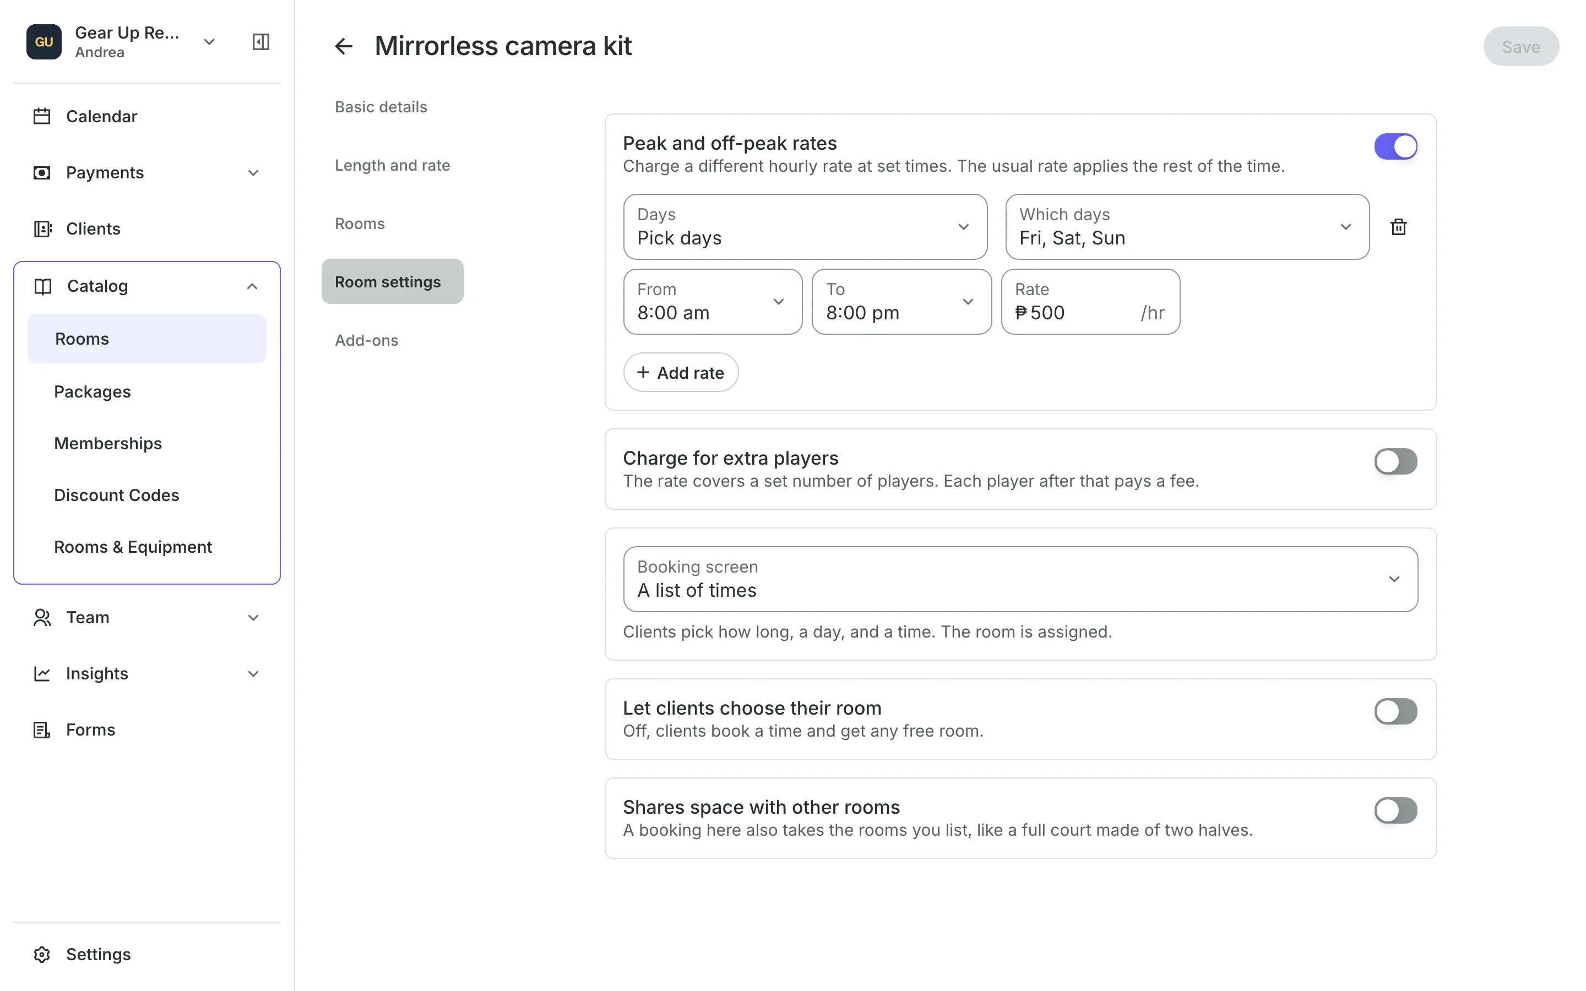Enable Charge for extra players
1586x991 pixels.
click(x=1395, y=461)
